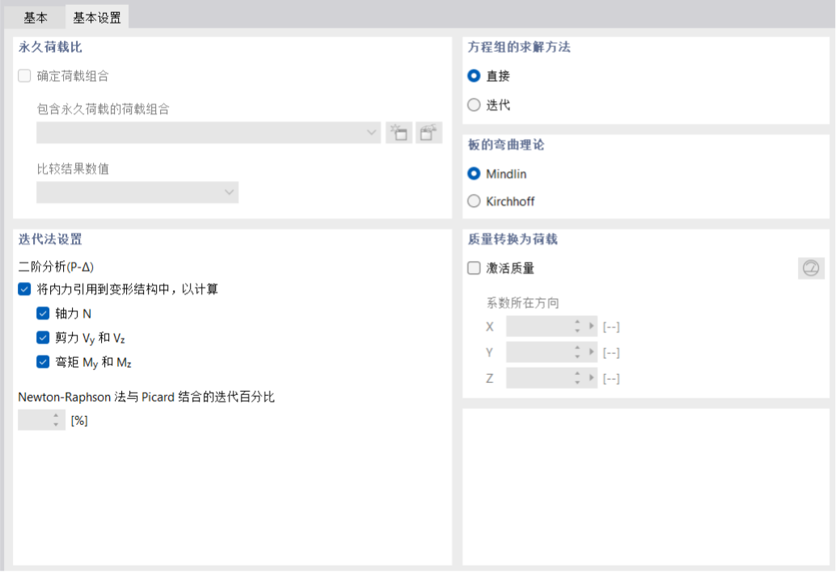The image size is (836, 572).
Task: Click the gauge icon beside 激活质量
Action: (811, 268)
